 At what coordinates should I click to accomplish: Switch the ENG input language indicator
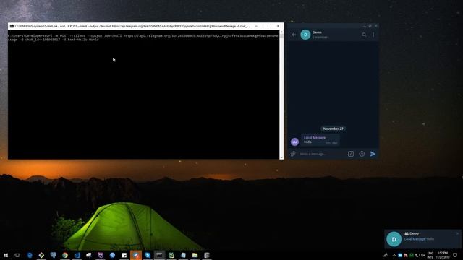pos(430,255)
